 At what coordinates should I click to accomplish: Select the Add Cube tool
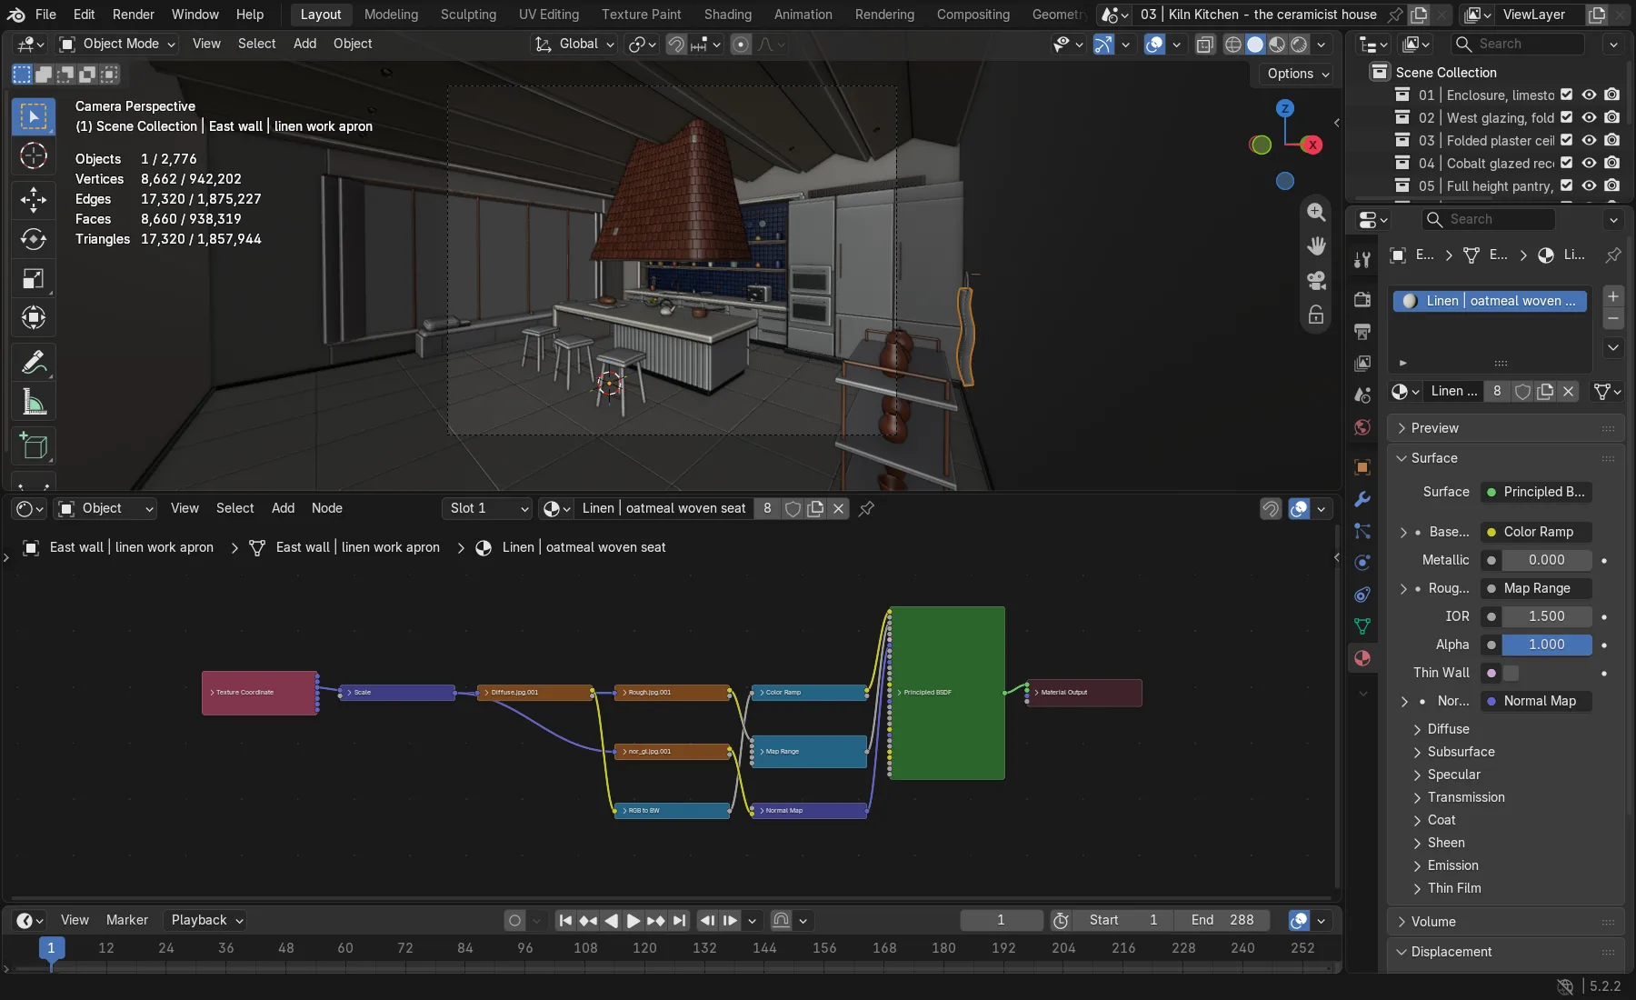coord(34,446)
